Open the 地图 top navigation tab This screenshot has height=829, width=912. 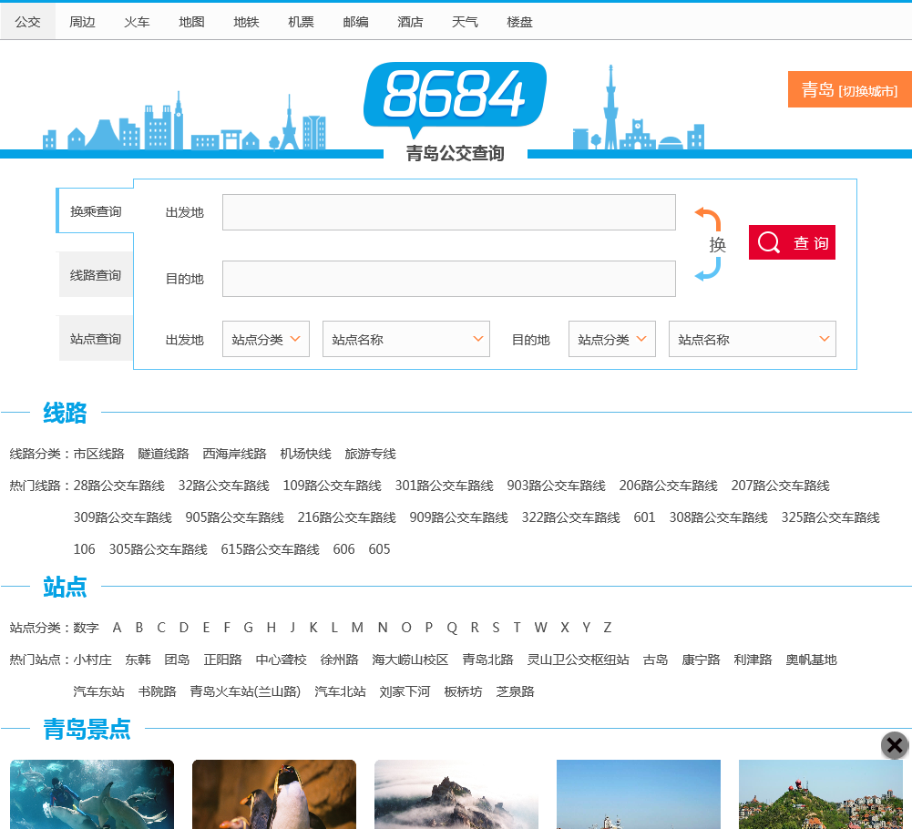[191, 22]
